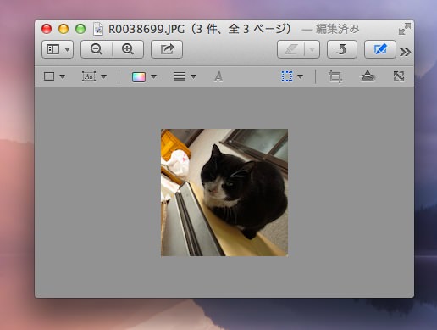This screenshot has height=330, width=437.
Task: Minimize the window with yellow button
Action: tap(64, 29)
